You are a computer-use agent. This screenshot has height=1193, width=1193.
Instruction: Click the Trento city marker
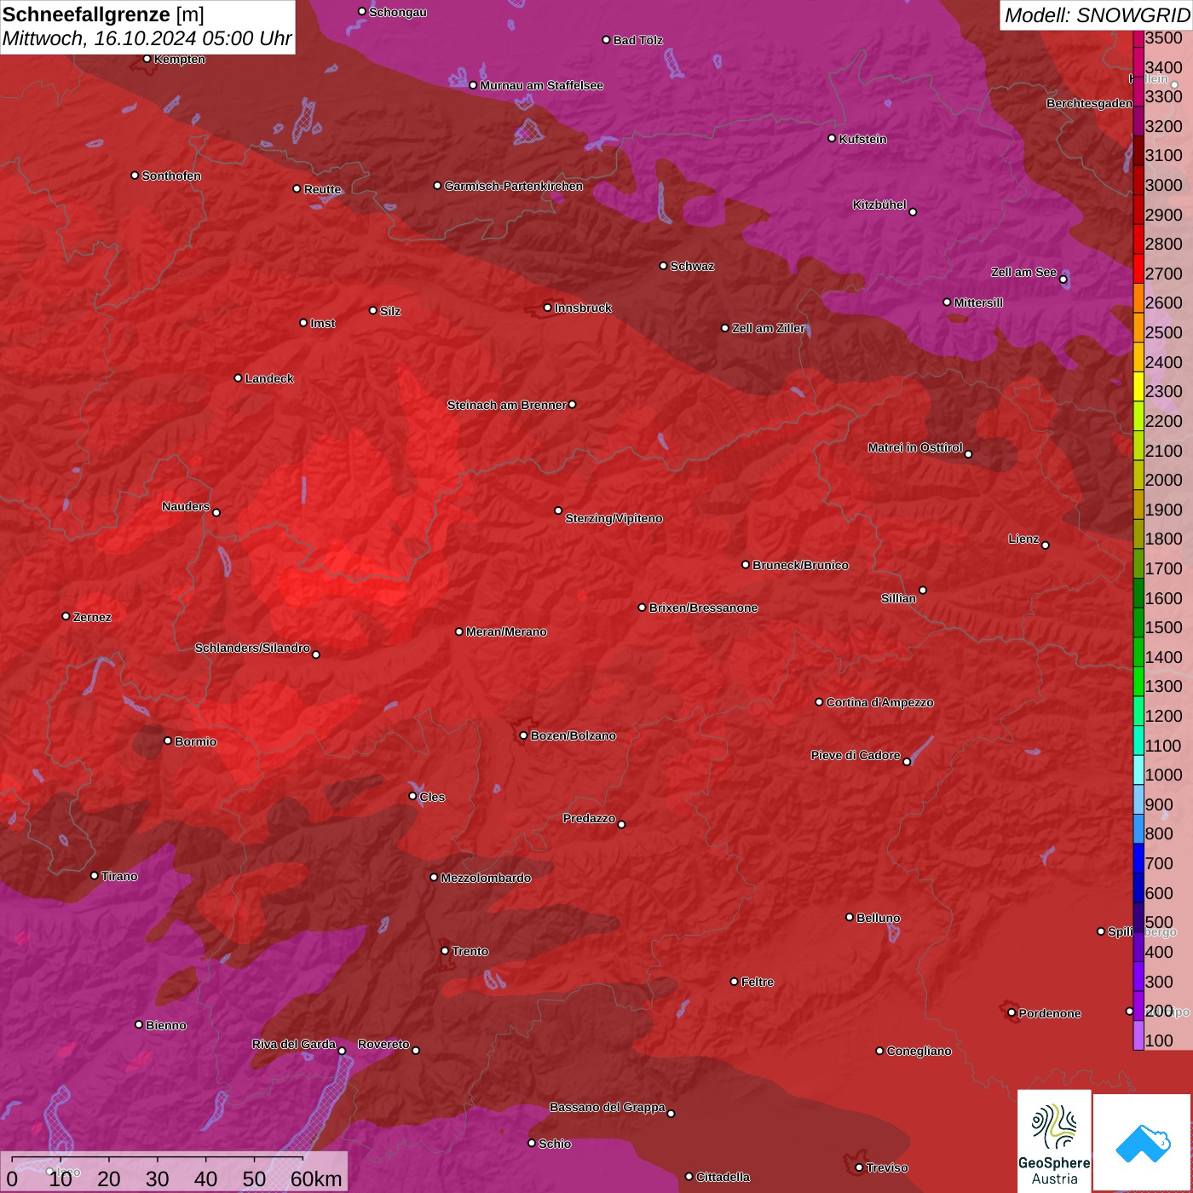[445, 951]
